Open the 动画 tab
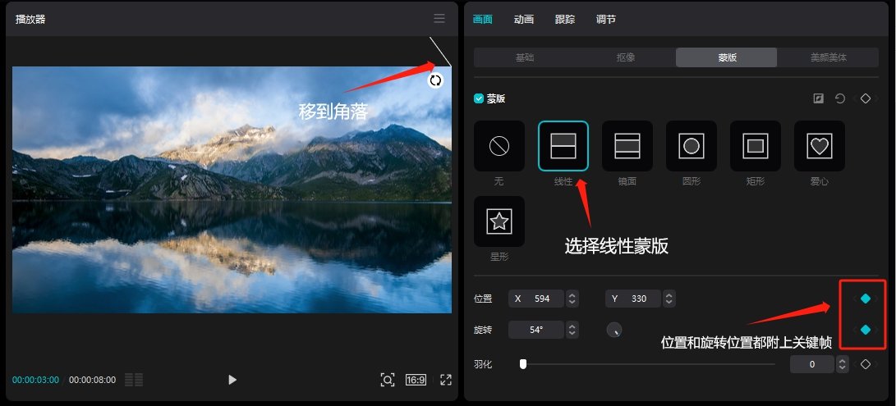Viewport: 896px width, 406px height. pyautogui.click(x=524, y=20)
